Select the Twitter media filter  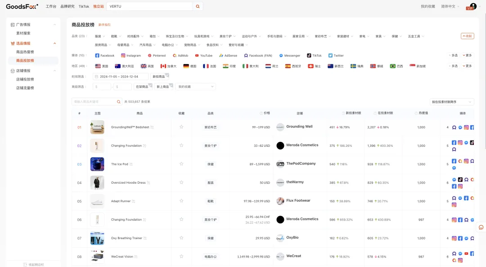coord(336,55)
